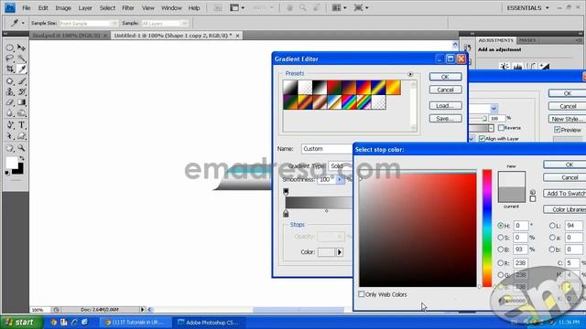Select the Pen tool
The image size is (586, 329).
(10, 125)
